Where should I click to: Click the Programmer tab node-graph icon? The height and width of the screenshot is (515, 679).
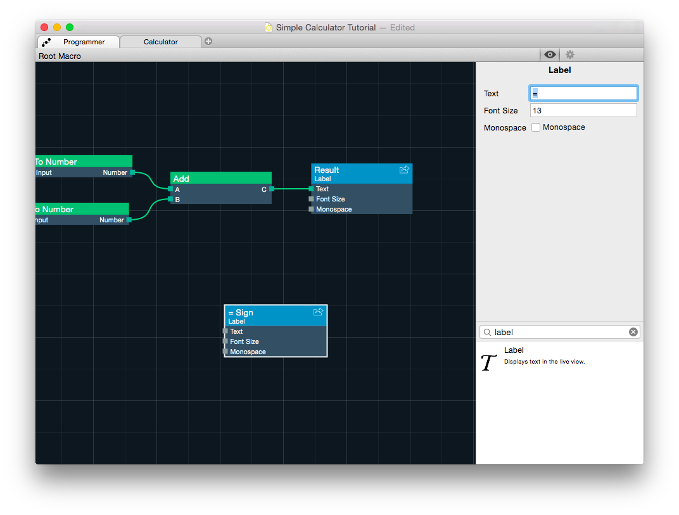click(x=46, y=42)
